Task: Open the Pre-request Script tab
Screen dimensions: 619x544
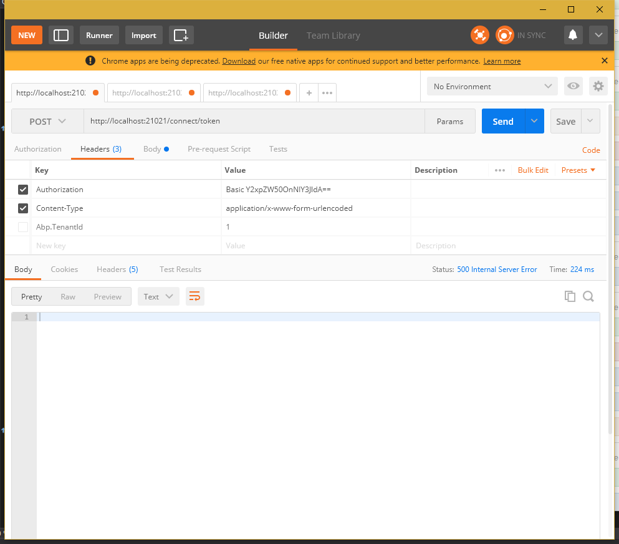Action: [x=219, y=149]
